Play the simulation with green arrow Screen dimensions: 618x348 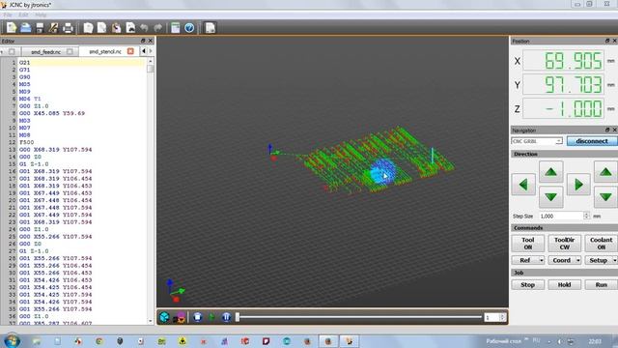coord(212,317)
